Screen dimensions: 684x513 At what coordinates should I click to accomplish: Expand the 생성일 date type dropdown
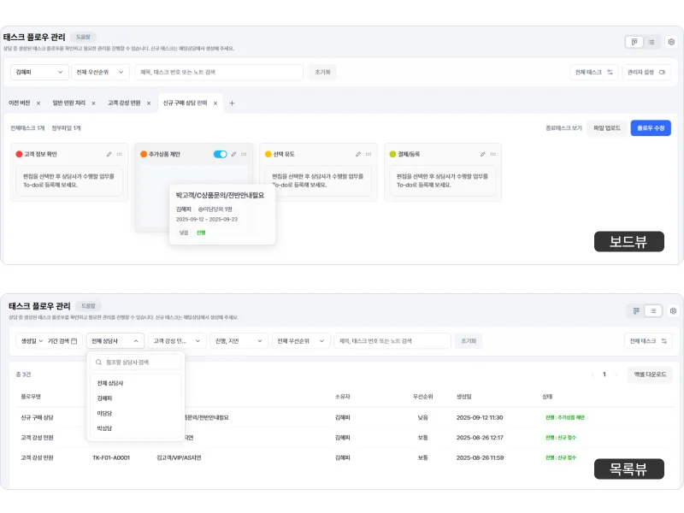(31, 340)
